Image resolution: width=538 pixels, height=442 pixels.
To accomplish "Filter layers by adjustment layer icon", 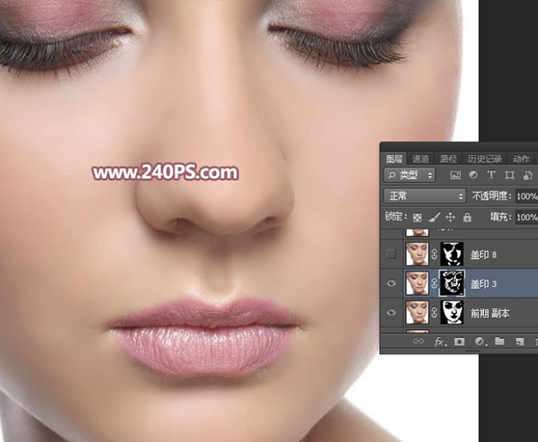I will (x=473, y=175).
